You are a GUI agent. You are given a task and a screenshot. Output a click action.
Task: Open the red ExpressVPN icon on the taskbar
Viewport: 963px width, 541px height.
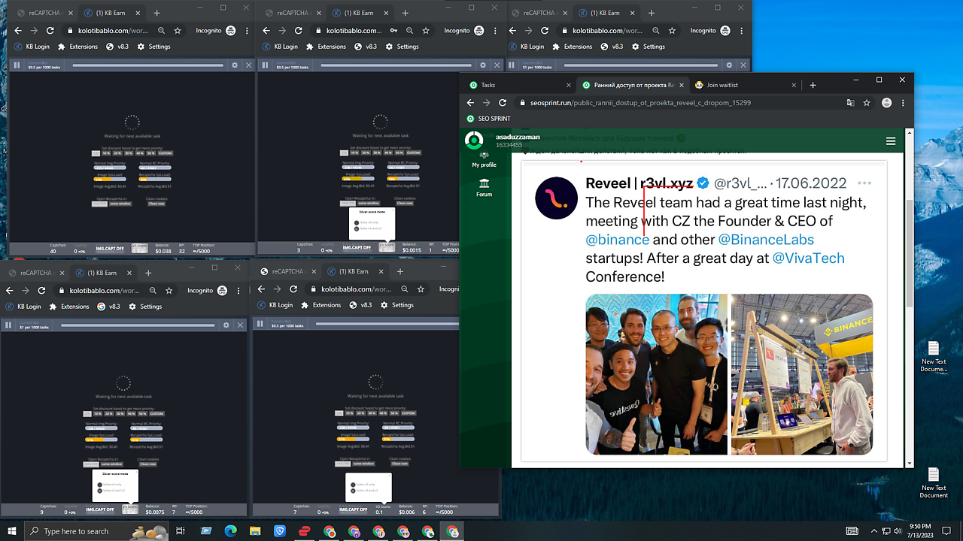coord(304,531)
